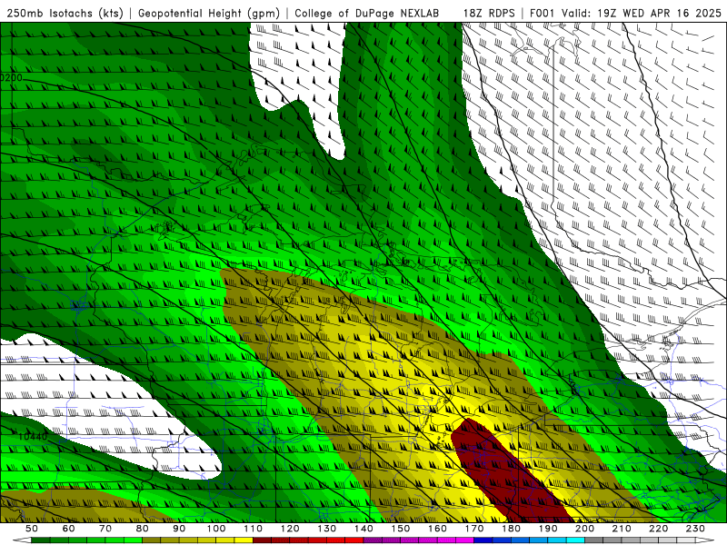
Task: Click the '10440' height contour label
Action: pos(33,437)
